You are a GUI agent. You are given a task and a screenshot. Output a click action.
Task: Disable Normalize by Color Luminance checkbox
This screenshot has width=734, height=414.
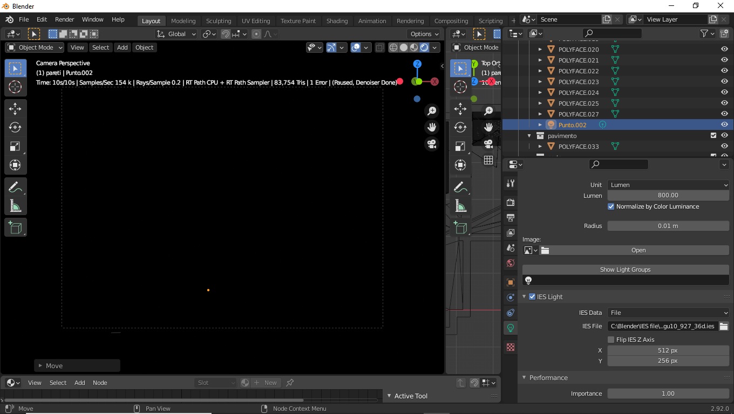coord(611,206)
